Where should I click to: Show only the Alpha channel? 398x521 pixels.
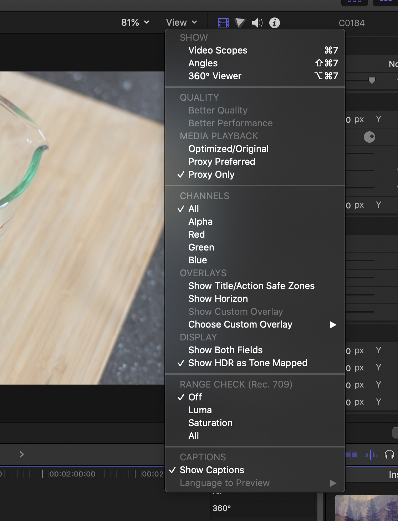(x=255, y=222)
